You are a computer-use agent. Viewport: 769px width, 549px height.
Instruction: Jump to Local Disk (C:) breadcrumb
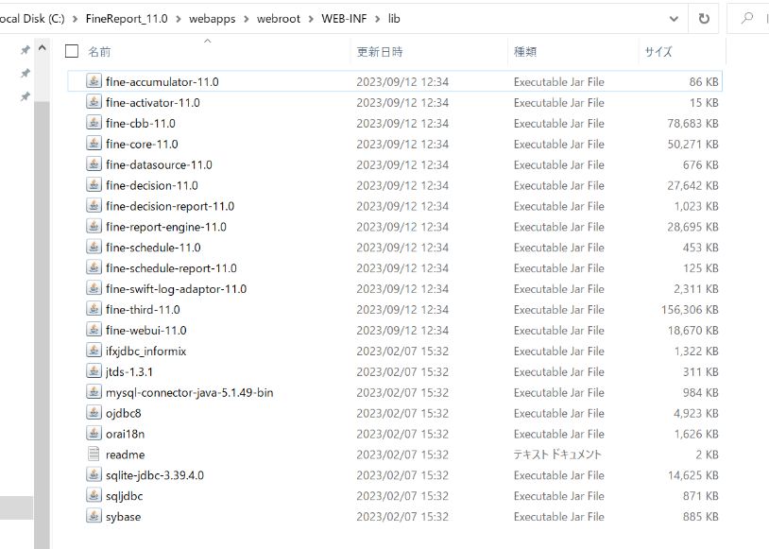click(32, 19)
